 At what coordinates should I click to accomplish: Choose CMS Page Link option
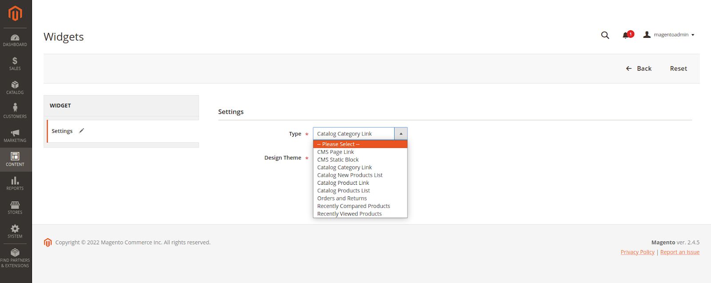(360, 152)
